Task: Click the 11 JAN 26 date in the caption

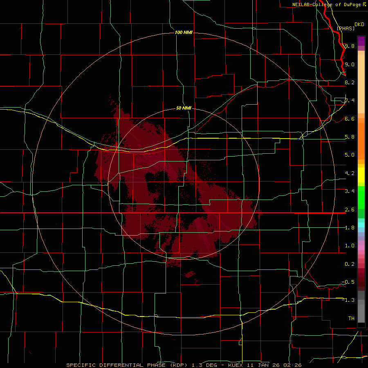Action: point(264,365)
